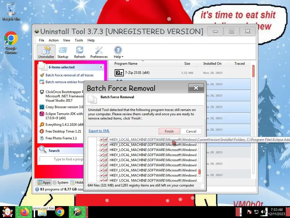The width and height of the screenshot is (290, 218).
Task: Click the Eclipse Temurin JDK icon
Action: [42, 114]
